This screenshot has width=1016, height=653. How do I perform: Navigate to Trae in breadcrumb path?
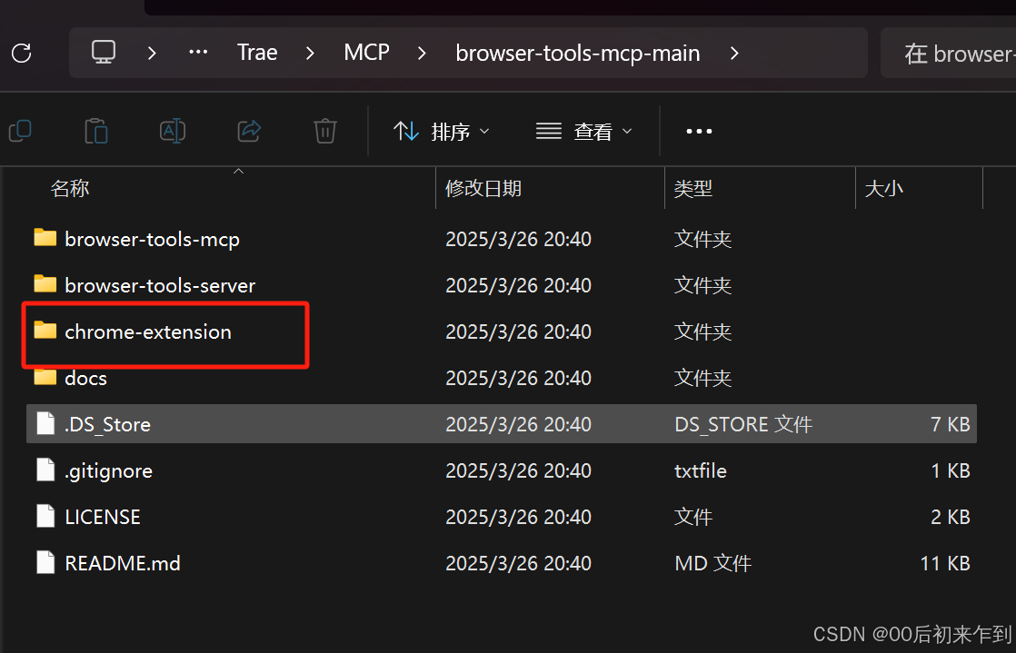(x=257, y=53)
